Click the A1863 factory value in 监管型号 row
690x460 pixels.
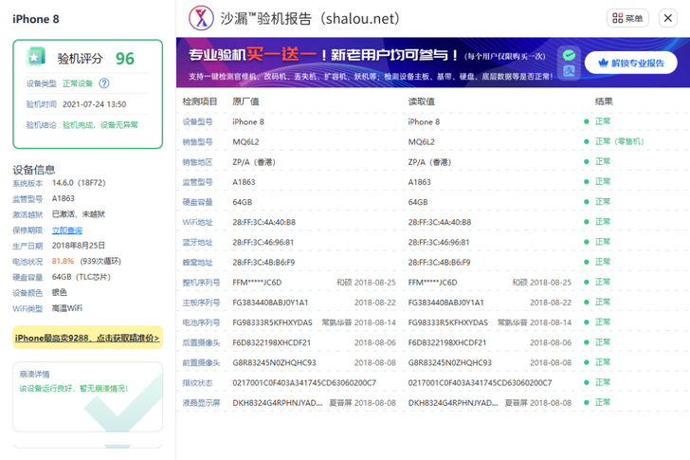(244, 182)
